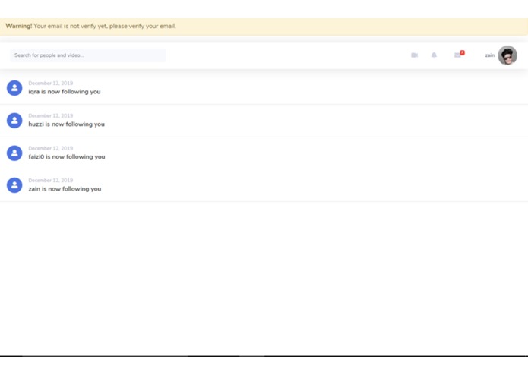The width and height of the screenshot is (528, 375).
Task: Click user avatar icon beside huzzi notification
Action: coord(14,121)
